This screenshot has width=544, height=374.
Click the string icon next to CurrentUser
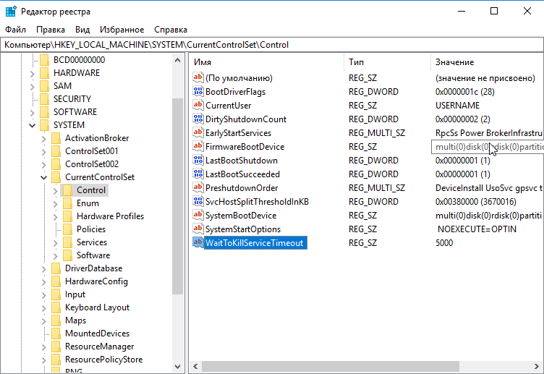pyautogui.click(x=197, y=105)
